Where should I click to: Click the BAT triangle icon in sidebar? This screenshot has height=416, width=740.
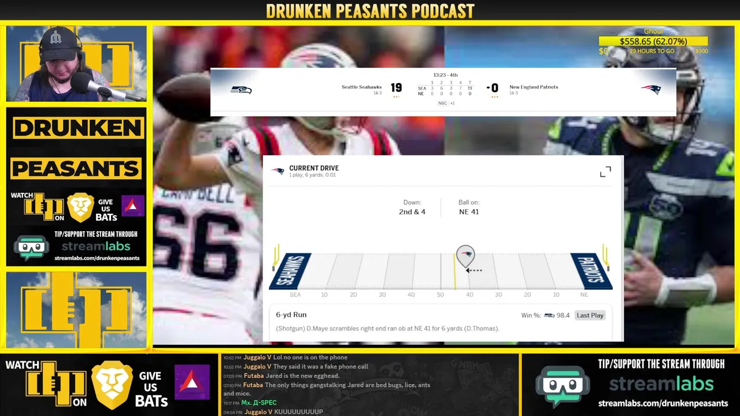[132, 206]
